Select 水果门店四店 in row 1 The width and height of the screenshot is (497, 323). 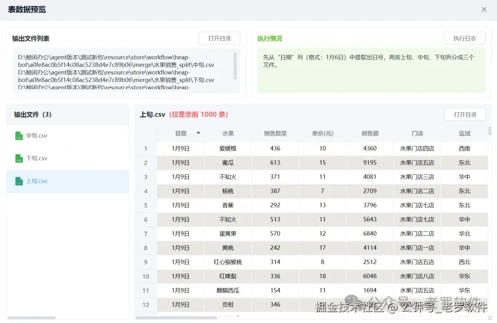click(x=417, y=148)
